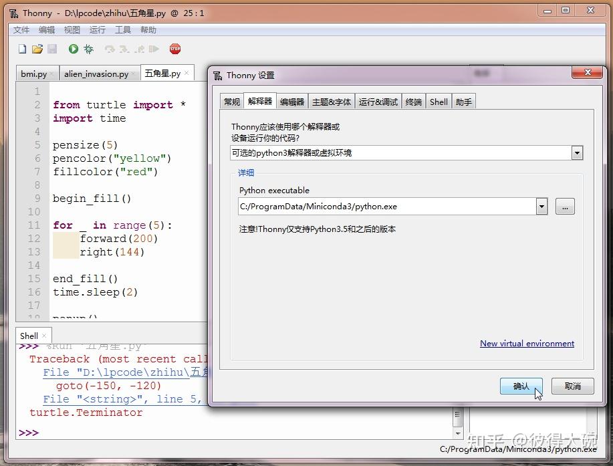Create a new file in Thonny
The width and height of the screenshot is (613, 466).
(22, 48)
